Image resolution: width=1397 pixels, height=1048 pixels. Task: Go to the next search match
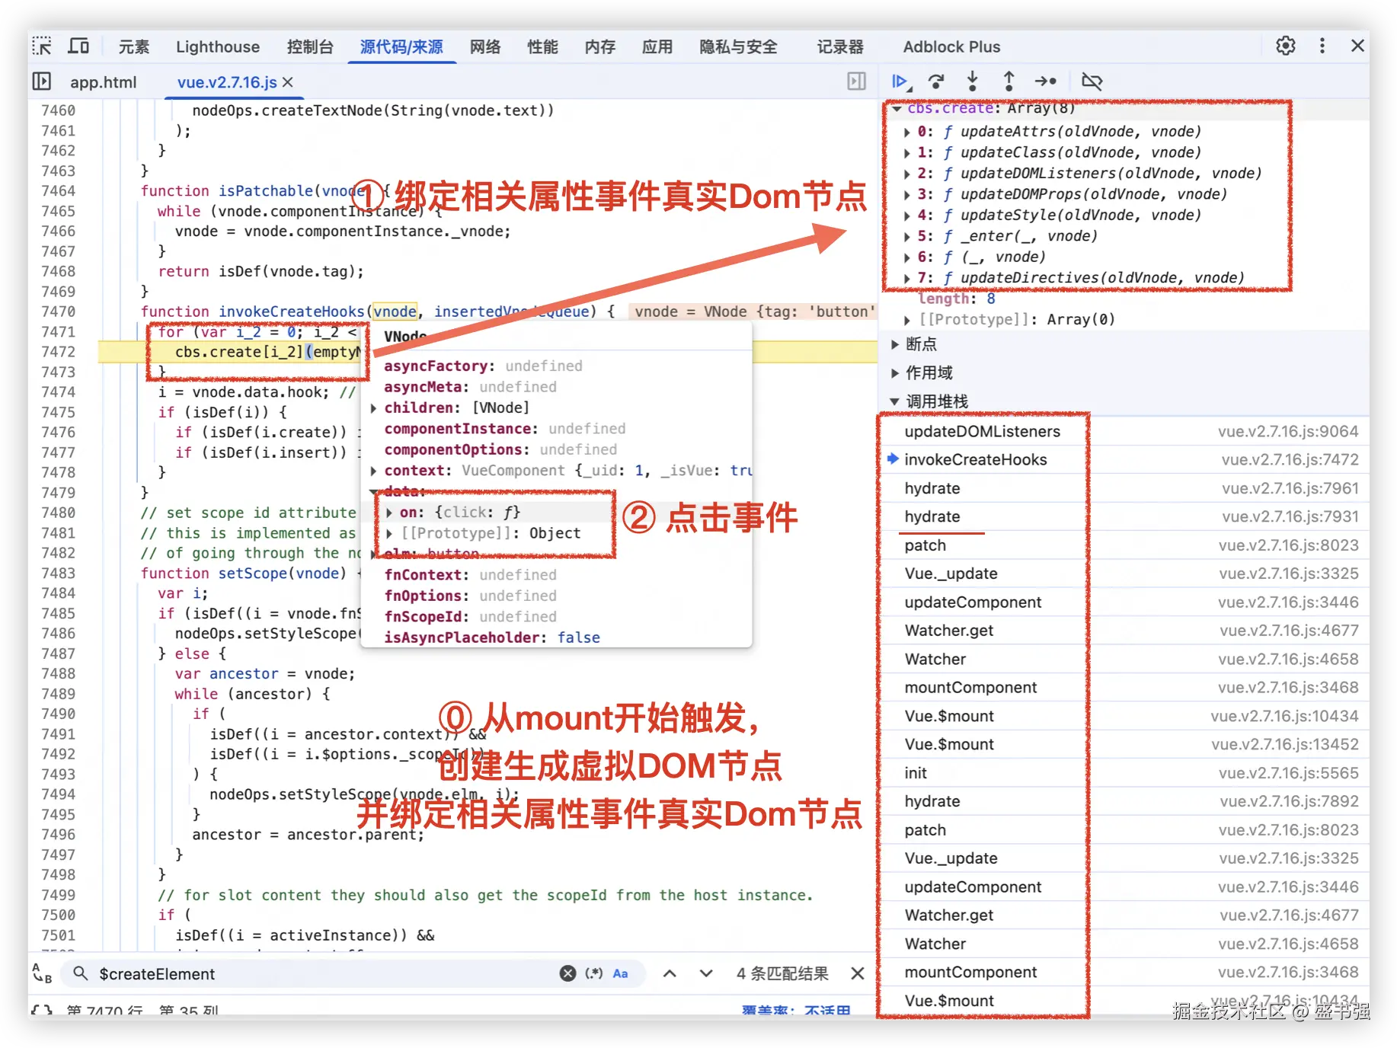pyautogui.click(x=706, y=973)
